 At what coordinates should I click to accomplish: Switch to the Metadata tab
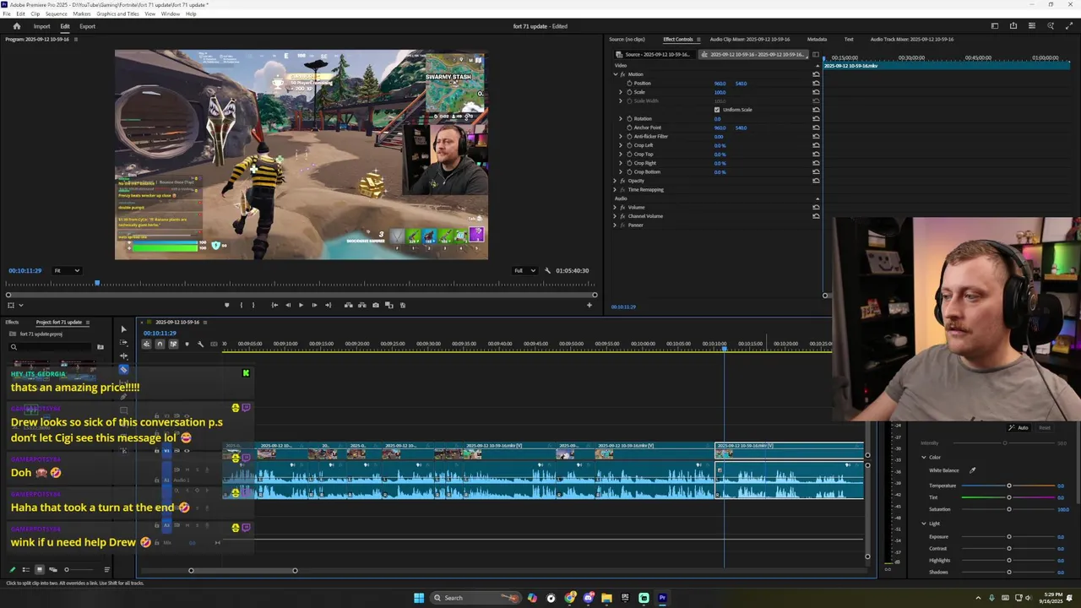click(817, 39)
